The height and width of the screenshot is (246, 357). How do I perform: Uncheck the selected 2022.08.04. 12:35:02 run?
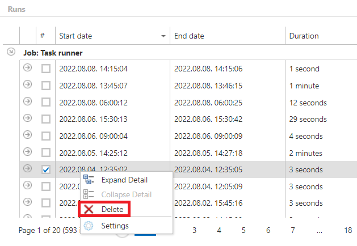(x=45, y=169)
